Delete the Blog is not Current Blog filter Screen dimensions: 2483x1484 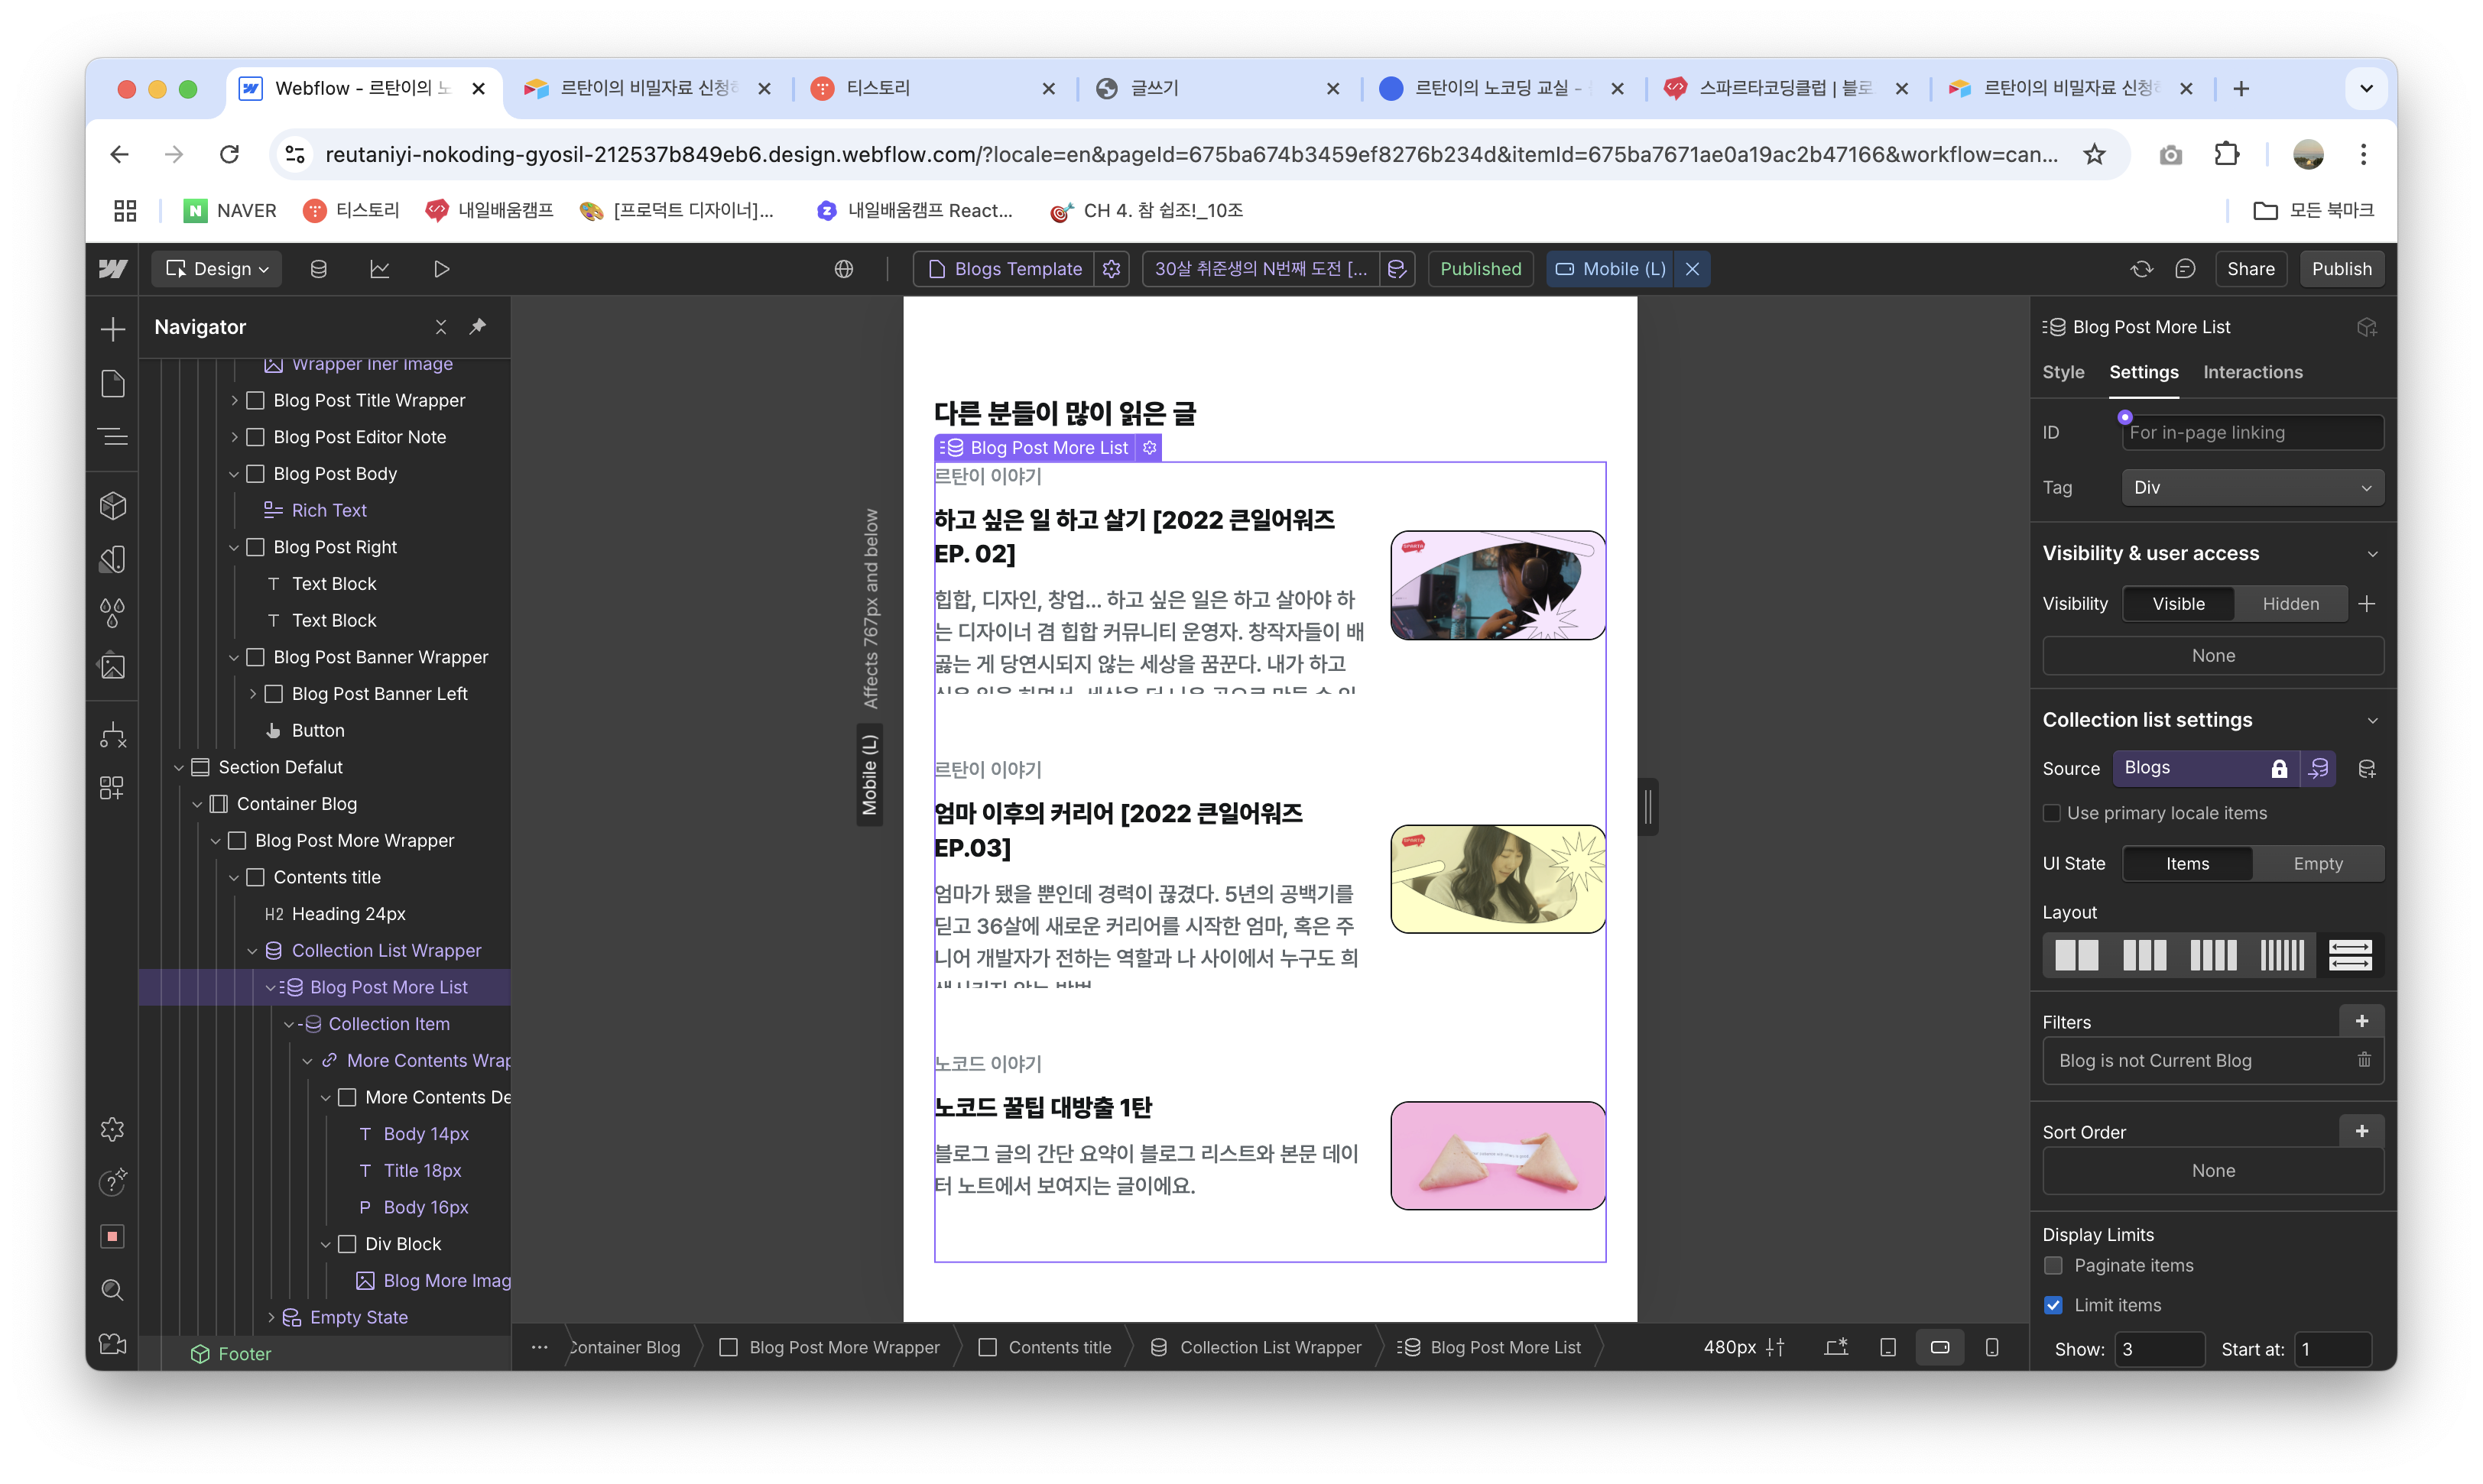pyautogui.click(x=2364, y=1060)
